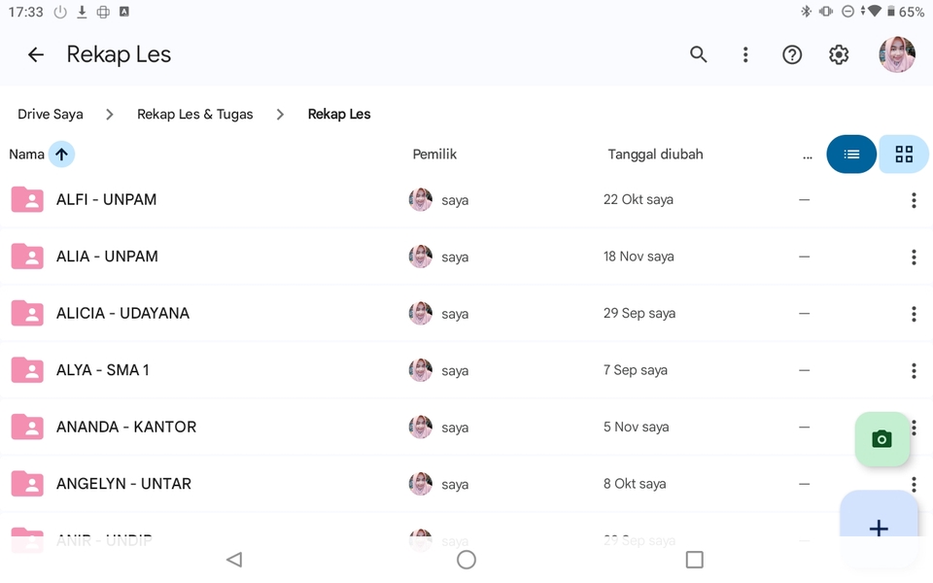The width and height of the screenshot is (933, 583).
Task: Go to Drive Saya breadcrumb
Action: (51, 115)
